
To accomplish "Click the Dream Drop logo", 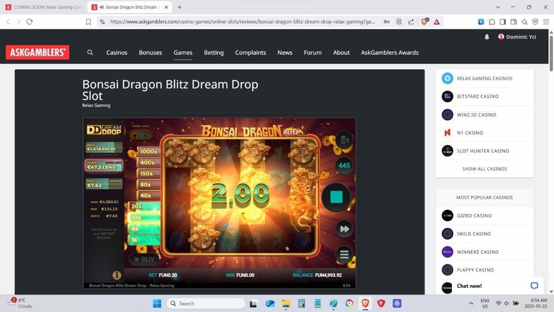I will coord(104,130).
